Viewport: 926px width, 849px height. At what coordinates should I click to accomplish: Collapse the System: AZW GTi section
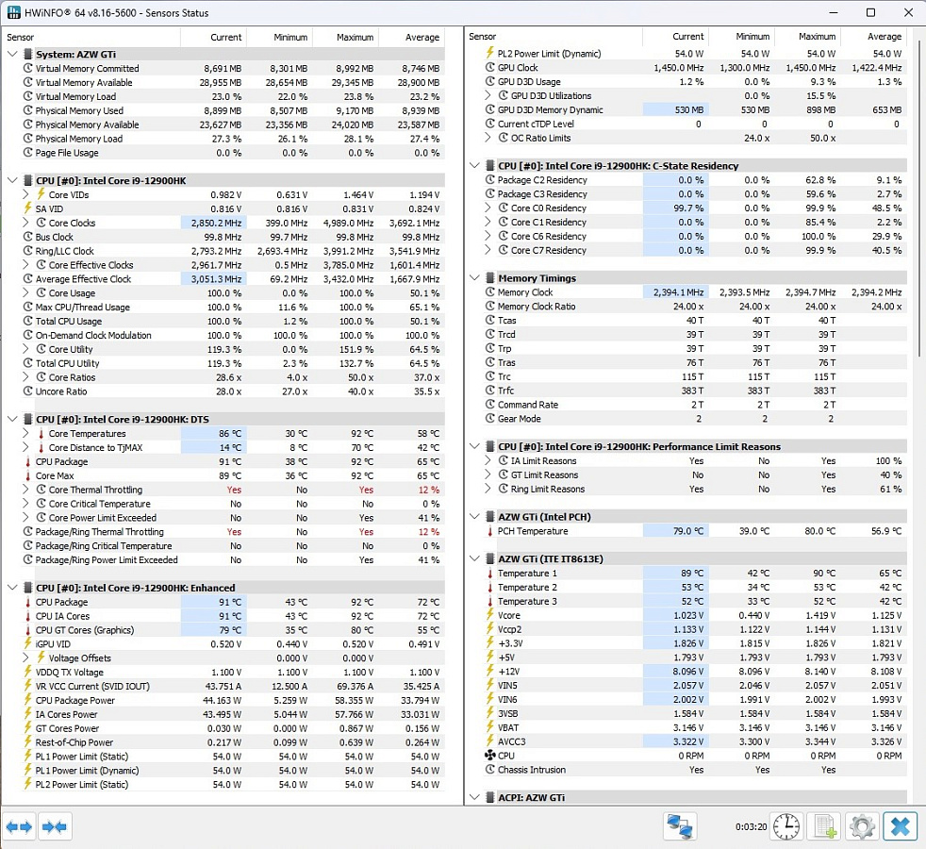pyautogui.click(x=12, y=55)
